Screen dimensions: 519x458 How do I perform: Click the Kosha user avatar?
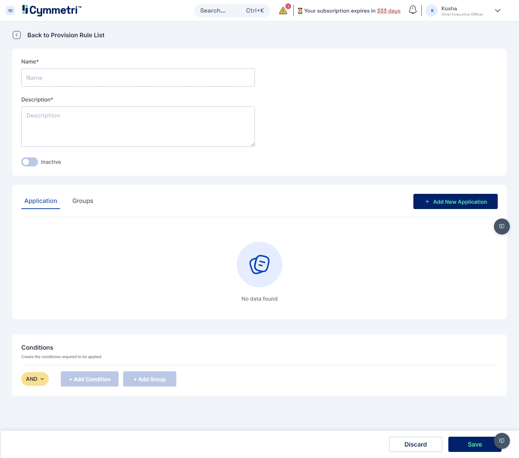coord(432,11)
